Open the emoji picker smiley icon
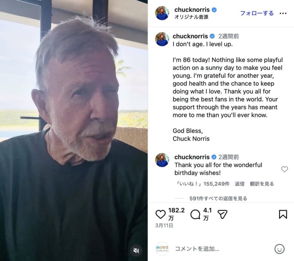 click(x=279, y=249)
